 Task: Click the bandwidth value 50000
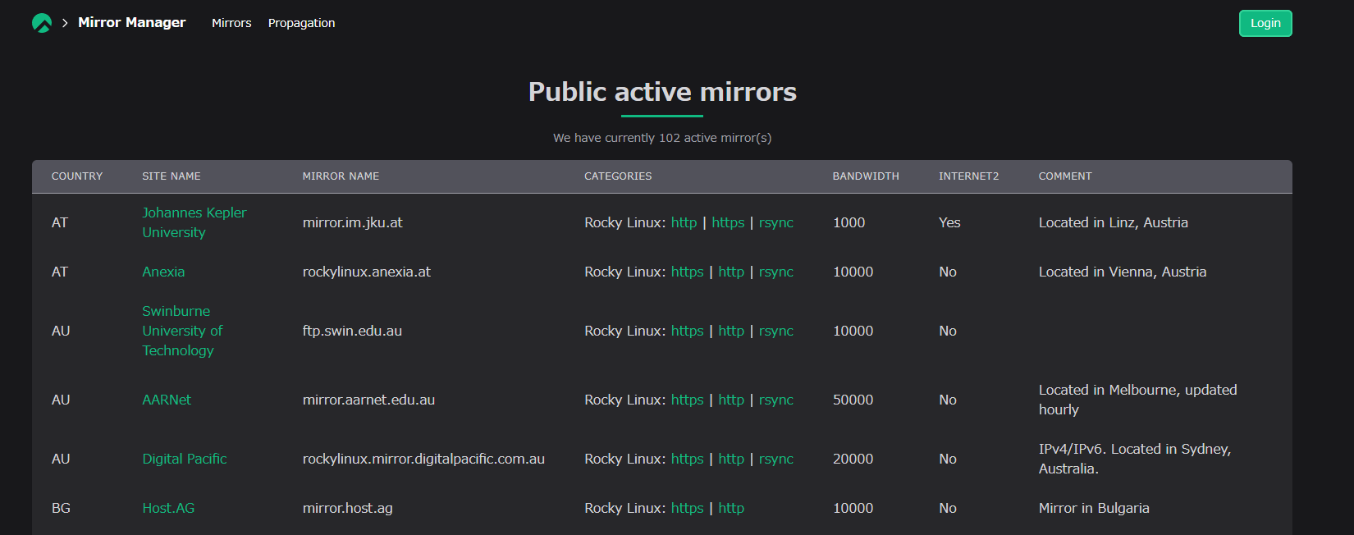(x=853, y=400)
